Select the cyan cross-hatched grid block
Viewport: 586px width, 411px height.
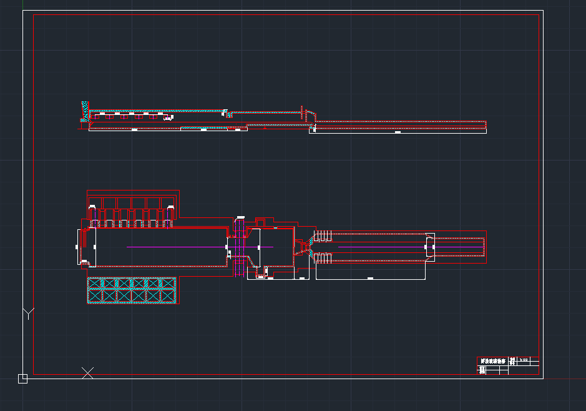(132, 290)
